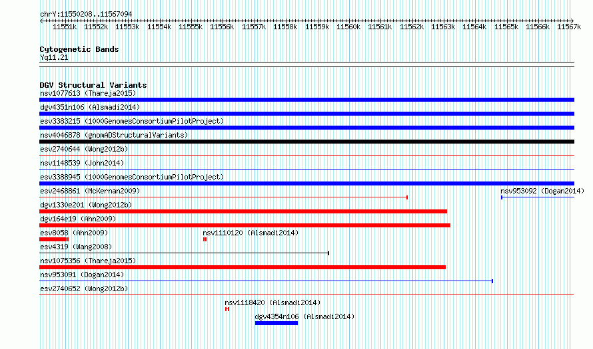The image size is (593, 349).
Task: Click the nsv1077613 (Thareja2015) label
Action: [88, 93]
